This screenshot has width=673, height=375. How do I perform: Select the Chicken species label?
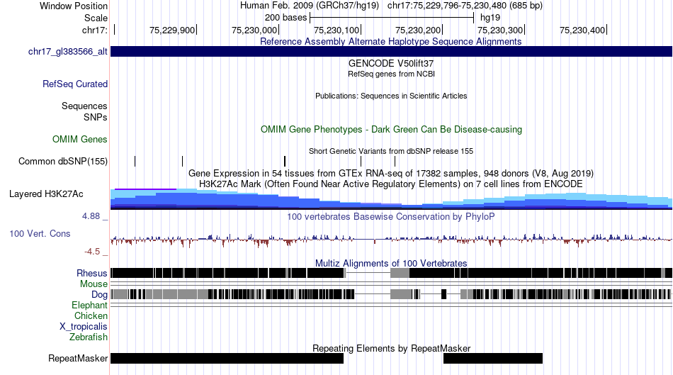(91, 315)
